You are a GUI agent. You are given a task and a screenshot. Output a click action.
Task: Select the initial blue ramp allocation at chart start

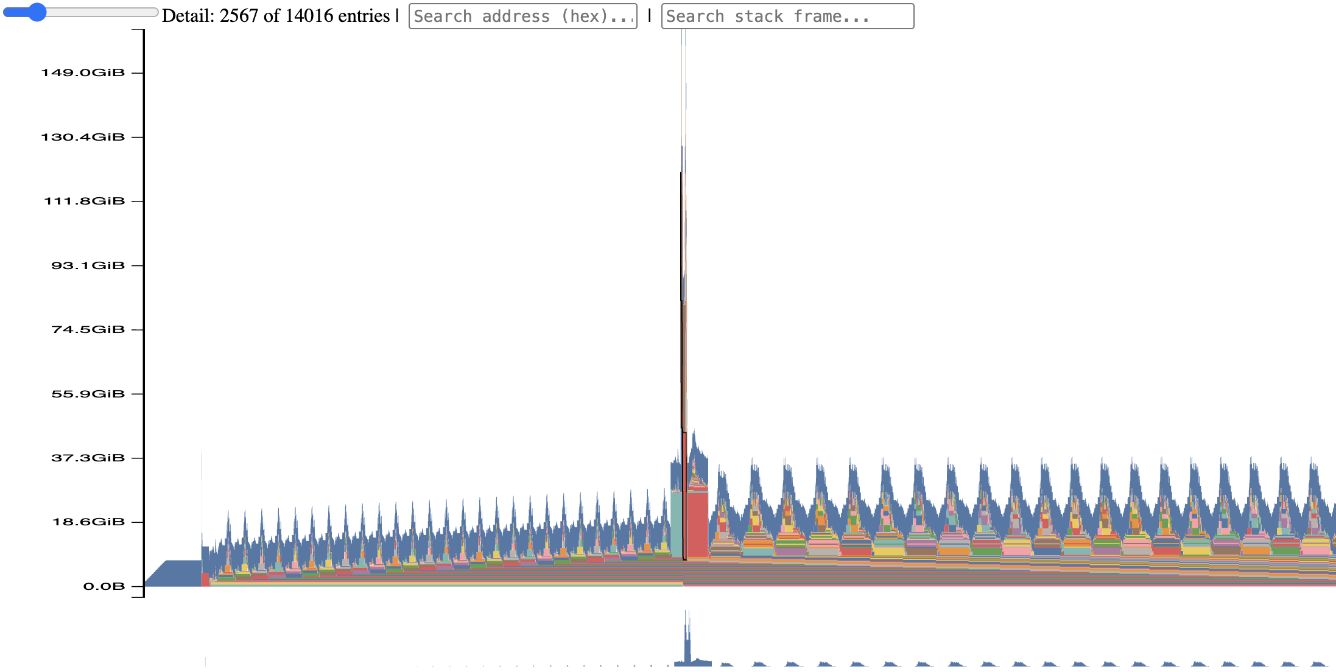point(174,573)
